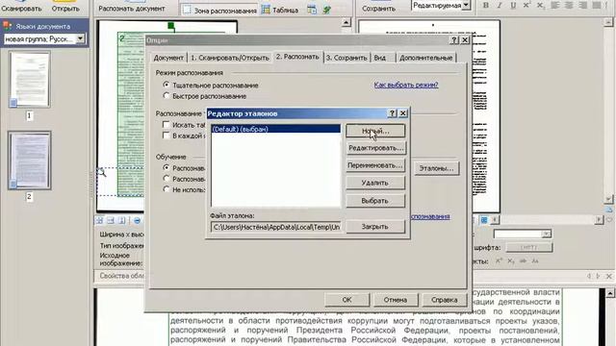Click the Отмена button

tap(396, 300)
